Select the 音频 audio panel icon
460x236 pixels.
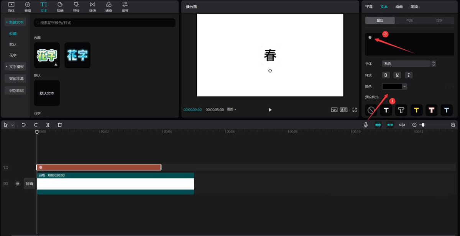[27, 6]
